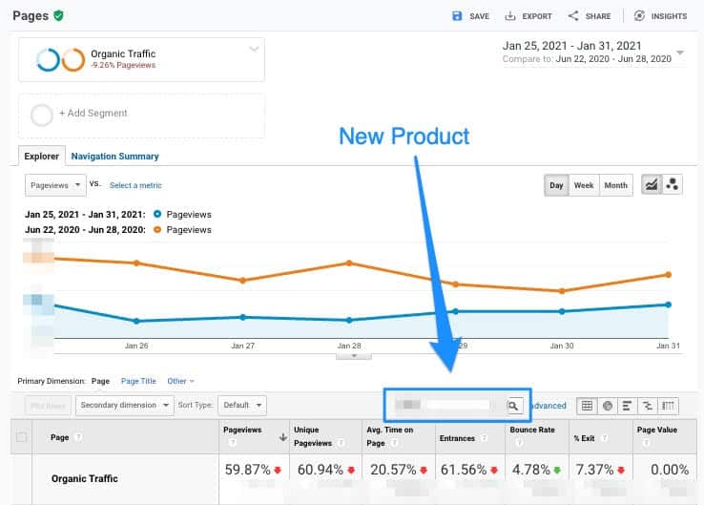Click the orange Pageviews legend marker
Screen dimensions: 704x505
tap(157, 229)
